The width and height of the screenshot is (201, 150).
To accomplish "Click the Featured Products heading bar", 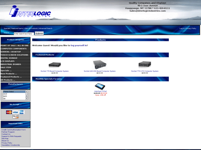I will (100, 55).
